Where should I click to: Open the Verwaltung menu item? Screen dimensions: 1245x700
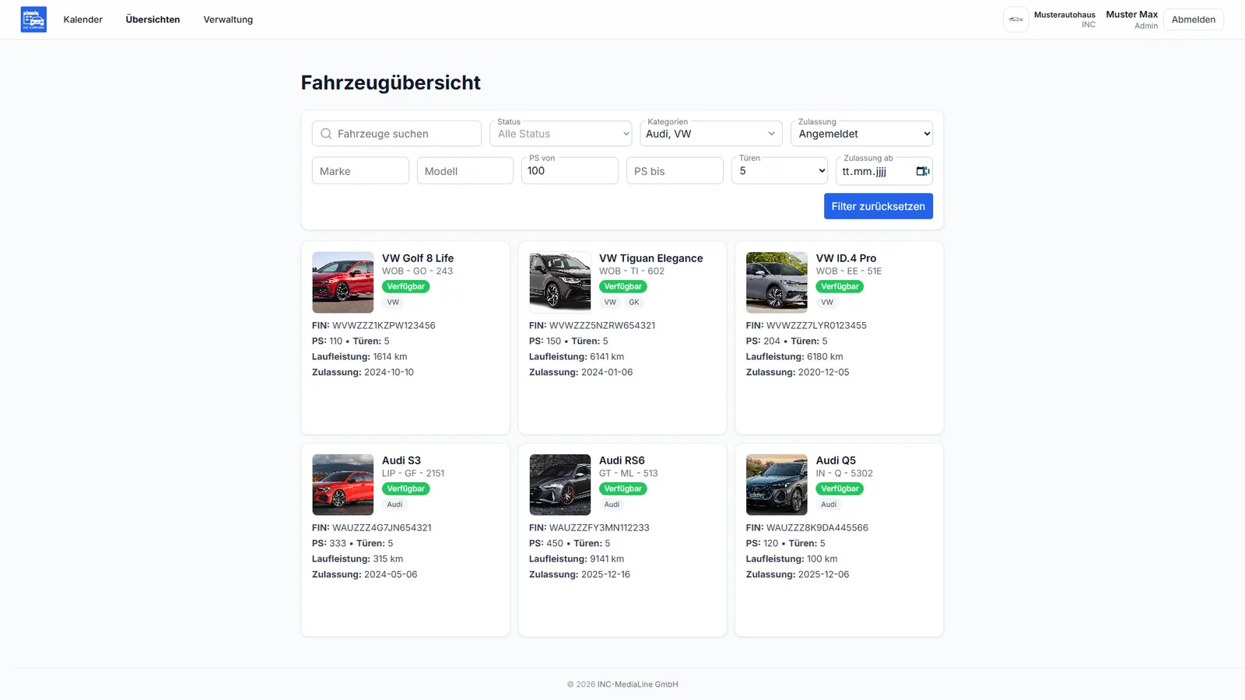pos(228,19)
